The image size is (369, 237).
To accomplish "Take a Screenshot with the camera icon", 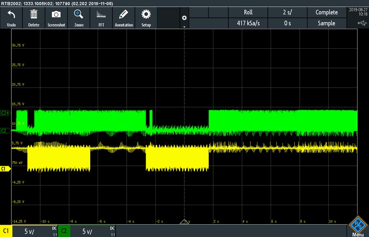I will [x=56, y=18].
